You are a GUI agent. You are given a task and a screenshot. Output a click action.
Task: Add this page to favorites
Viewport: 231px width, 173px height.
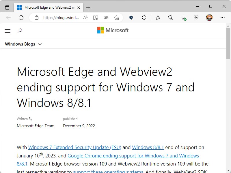(x=116, y=17)
